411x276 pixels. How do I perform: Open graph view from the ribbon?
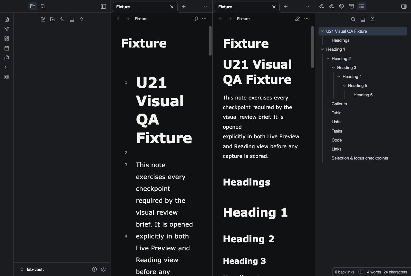(x=7, y=29)
